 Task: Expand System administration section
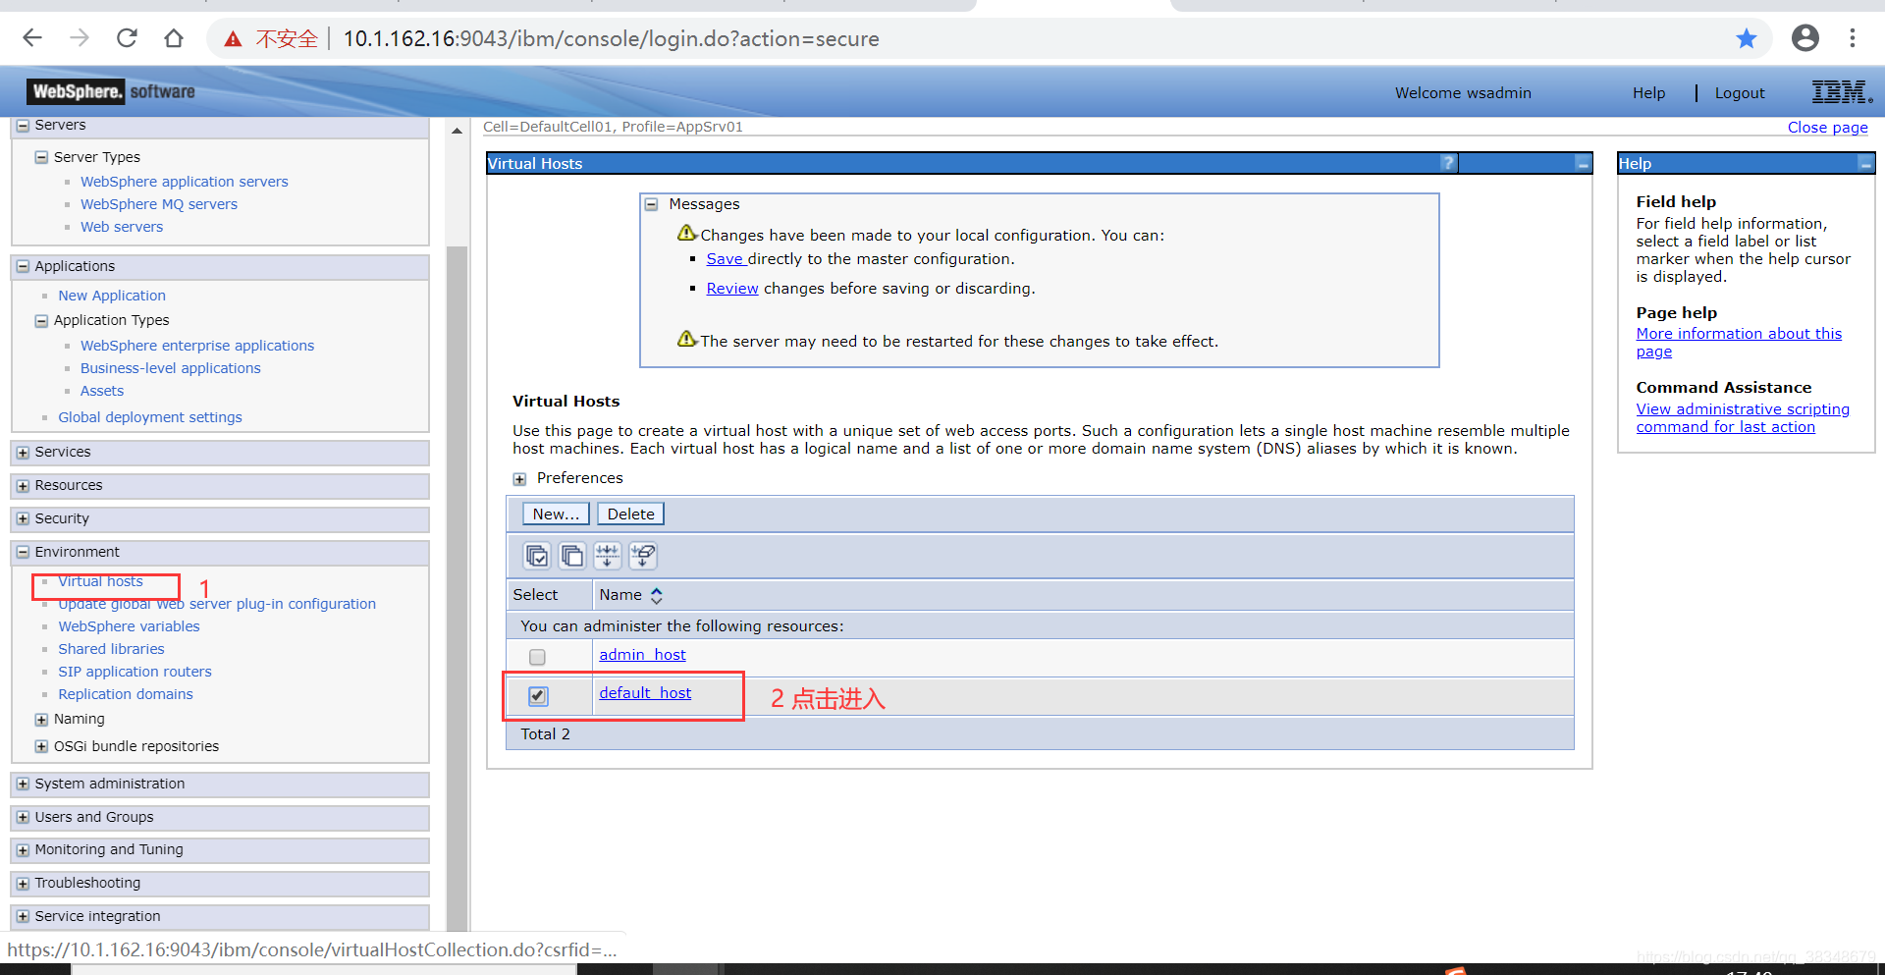[x=23, y=785]
